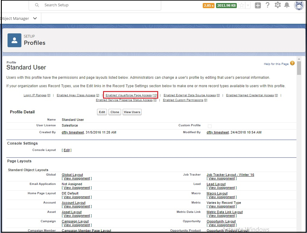Click the View Users button
The height and width of the screenshot is (233, 307).
(x=132, y=112)
